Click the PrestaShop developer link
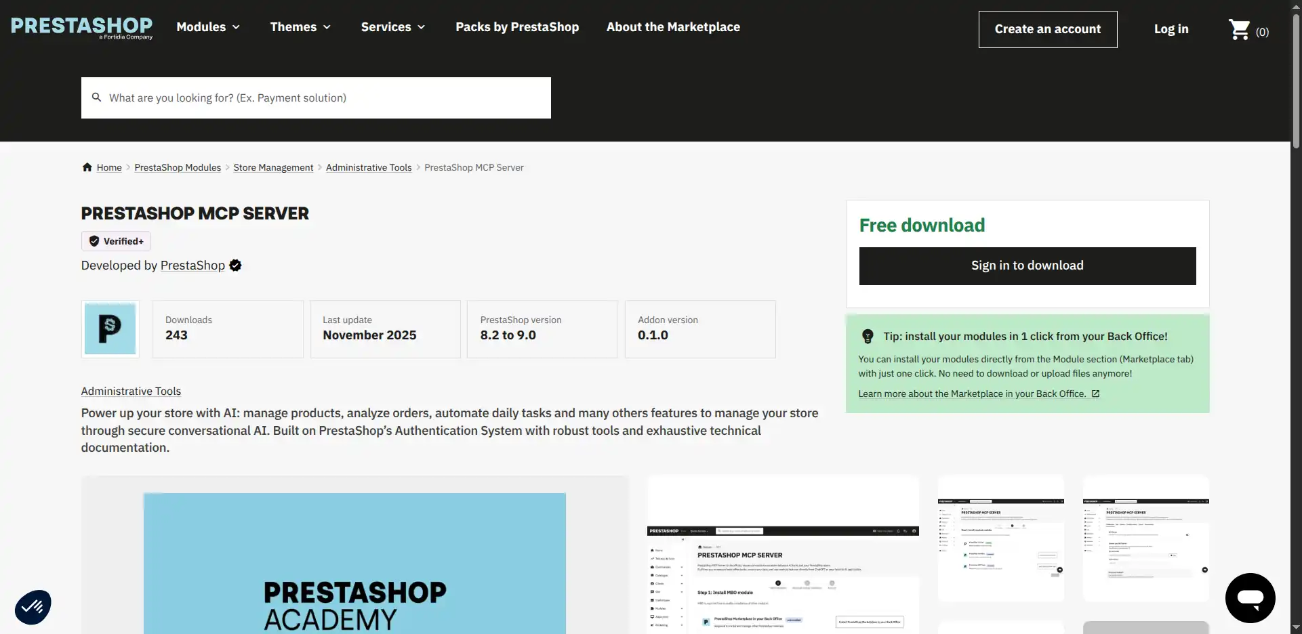 [192, 265]
